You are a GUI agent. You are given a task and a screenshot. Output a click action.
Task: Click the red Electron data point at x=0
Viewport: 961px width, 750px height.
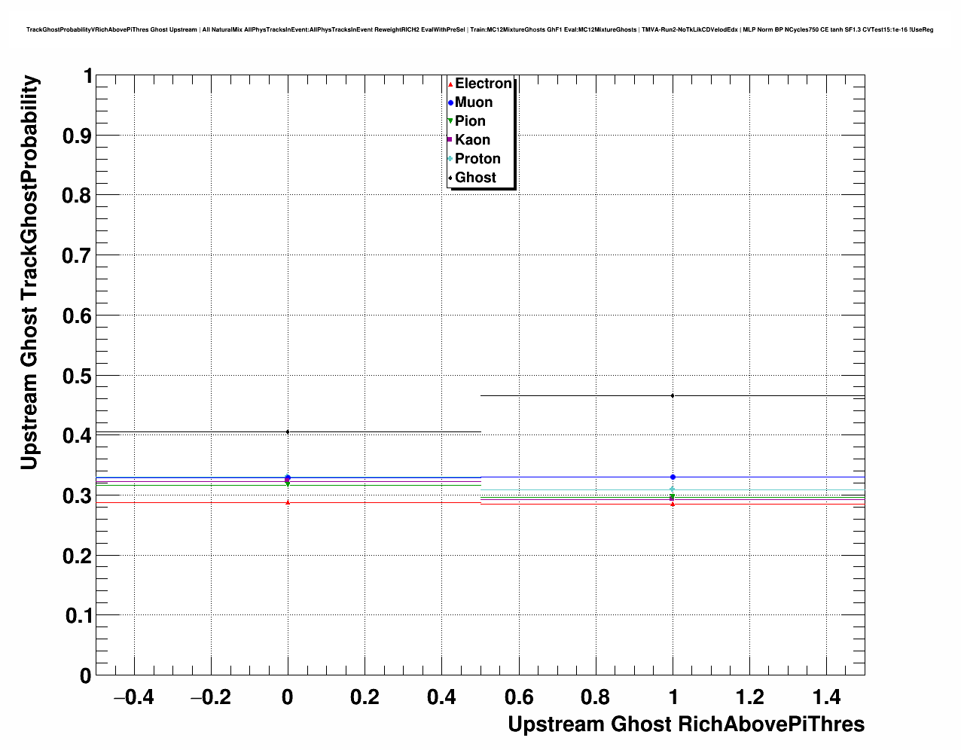(x=288, y=502)
